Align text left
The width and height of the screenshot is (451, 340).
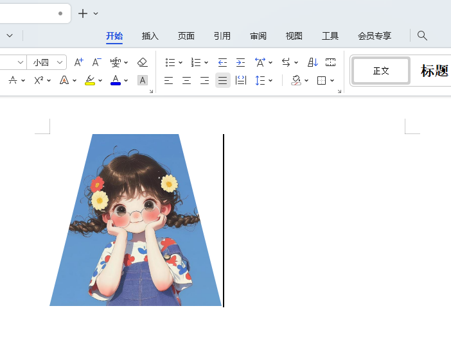[x=168, y=80]
